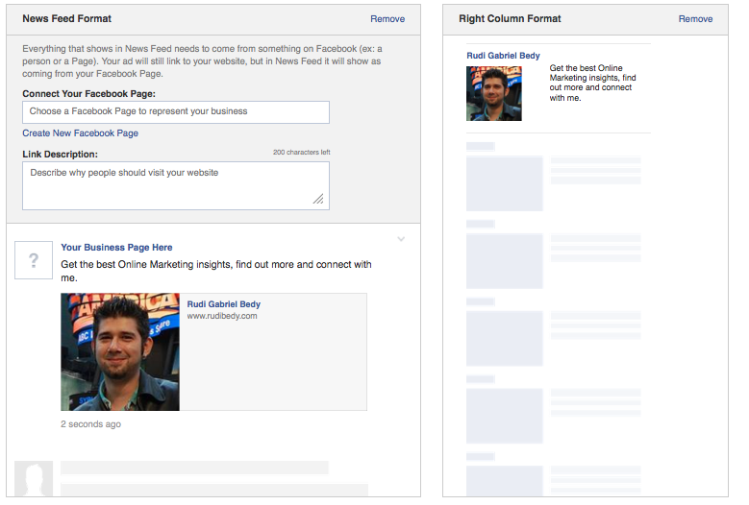Remove the News Feed Format
Image resolution: width=749 pixels, height=505 pixels.
pos(387,19)
